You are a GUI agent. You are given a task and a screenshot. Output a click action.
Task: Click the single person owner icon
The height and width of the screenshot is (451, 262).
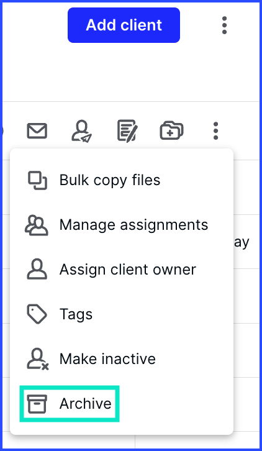pos(37,269)
